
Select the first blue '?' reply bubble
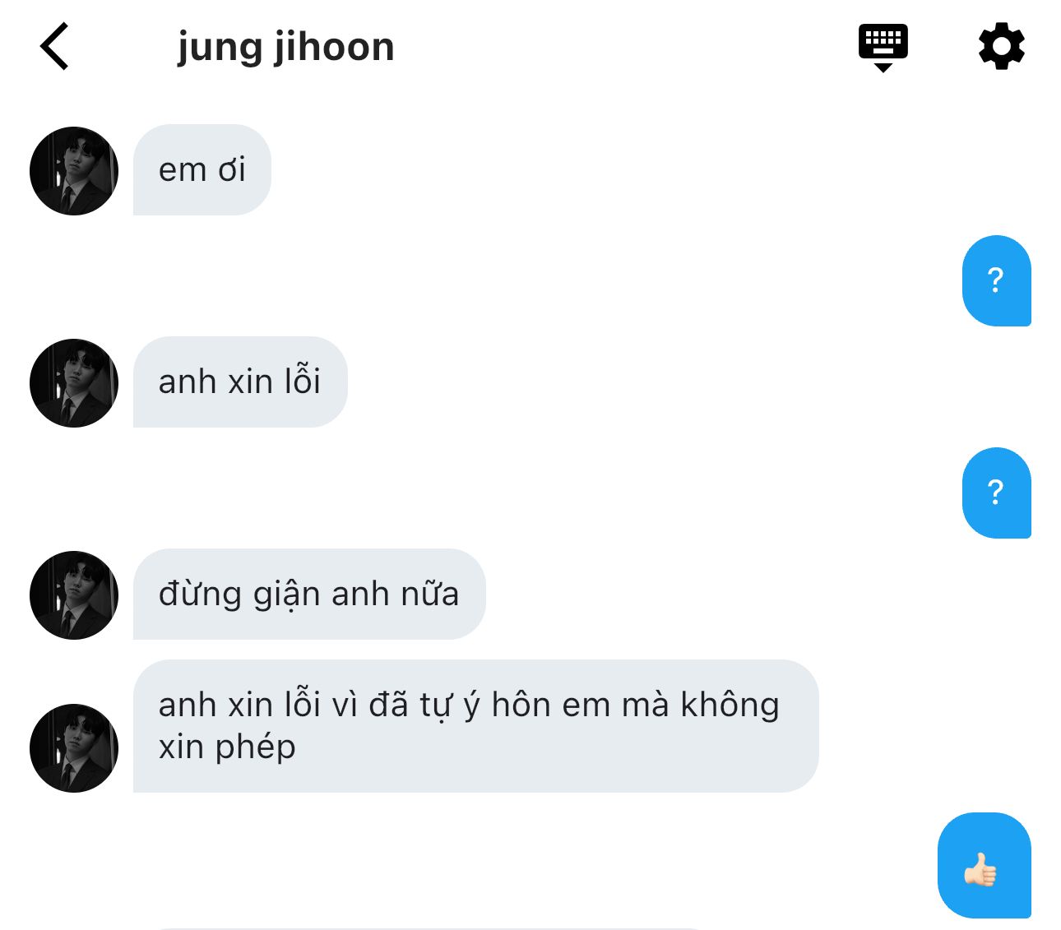pos(997,281)
